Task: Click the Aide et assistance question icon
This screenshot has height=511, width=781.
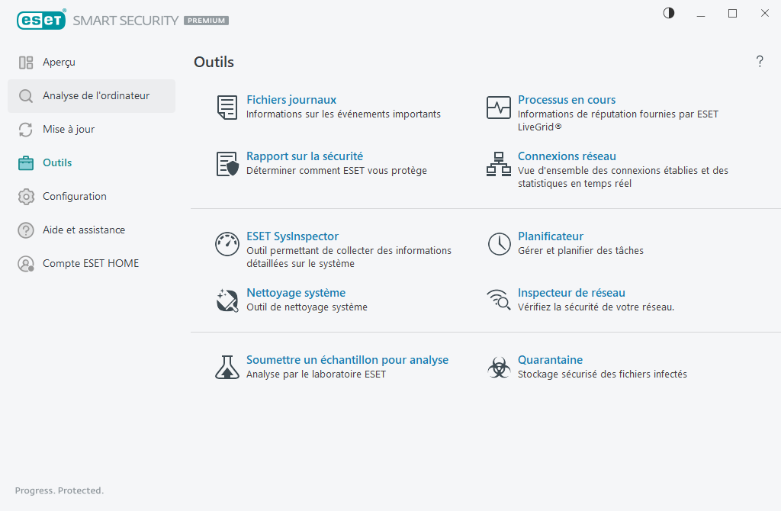Action: (x=26, y=230)
